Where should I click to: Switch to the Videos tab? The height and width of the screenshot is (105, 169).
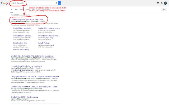[22, 9]
